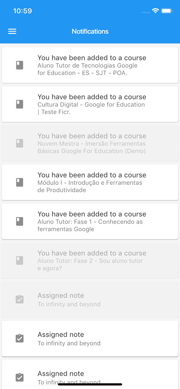Image resolution: width=180 pixels, height=389 pixels.
Task: Click the battery indicator in the status bar
Action: click(x=167, y=11)
